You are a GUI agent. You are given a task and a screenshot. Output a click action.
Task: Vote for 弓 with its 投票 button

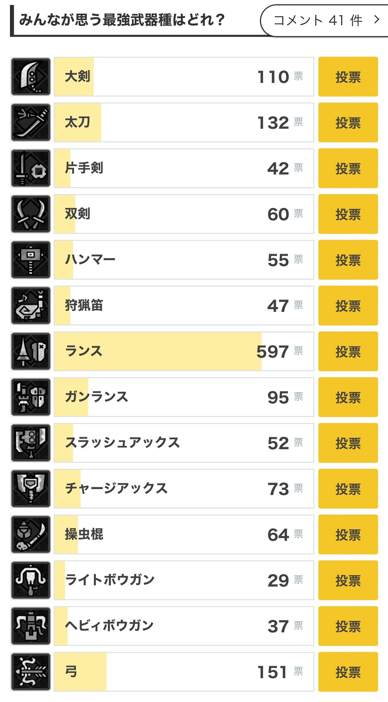[x=348, y=672]
